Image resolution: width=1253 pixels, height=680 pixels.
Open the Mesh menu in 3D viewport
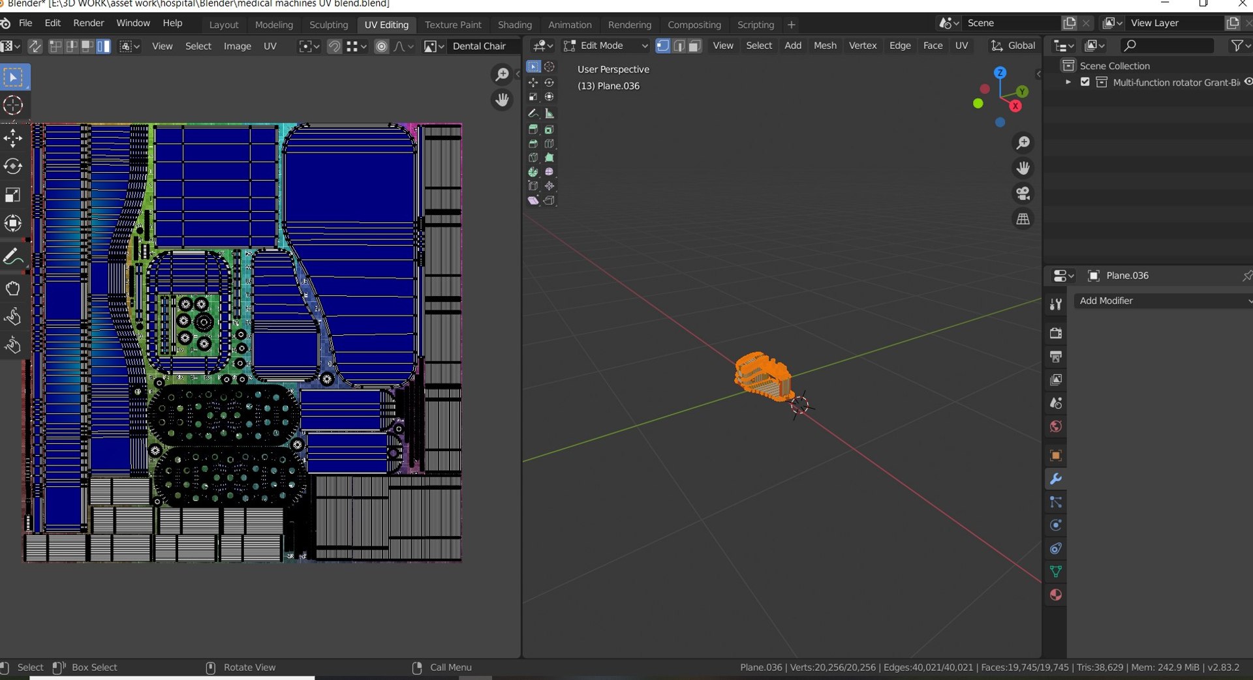(x=824, y=46)
